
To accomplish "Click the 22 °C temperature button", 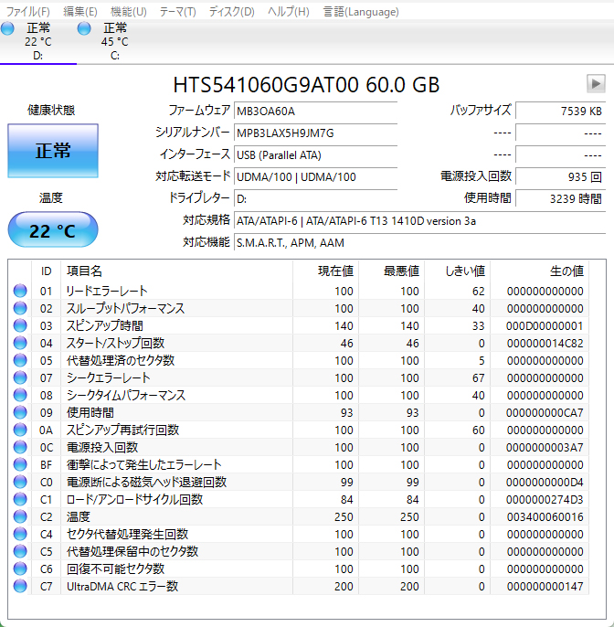I will [x=53, y=230].
